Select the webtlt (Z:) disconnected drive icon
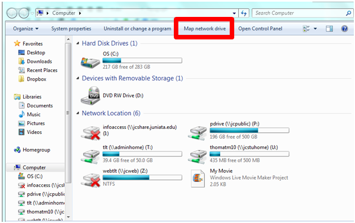This screenshot has height=223, width=355. click(90, 180)
